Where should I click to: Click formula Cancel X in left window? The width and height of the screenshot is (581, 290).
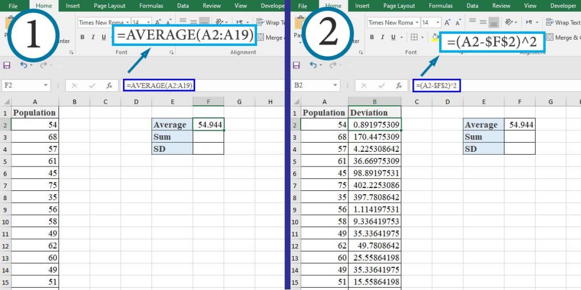point(74,86)
